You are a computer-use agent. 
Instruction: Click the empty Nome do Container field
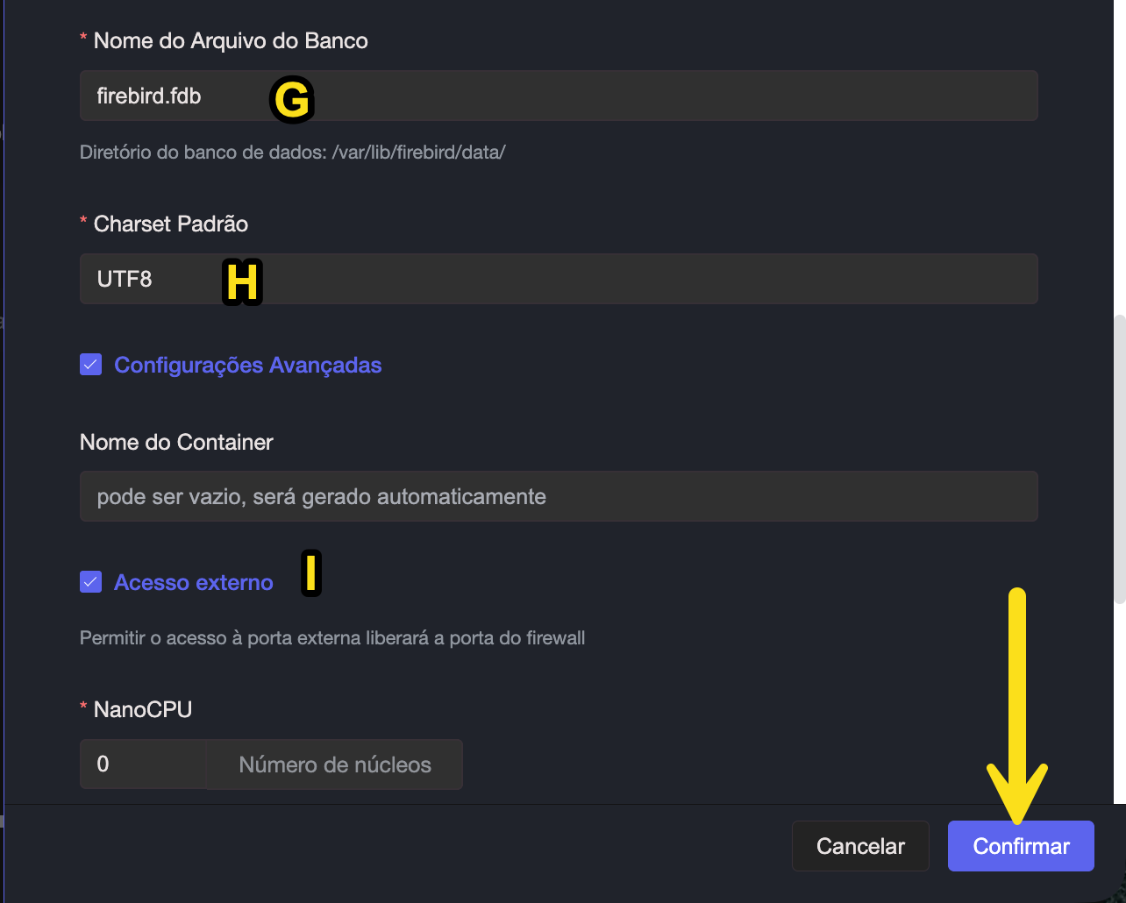[x=559, y=496]
